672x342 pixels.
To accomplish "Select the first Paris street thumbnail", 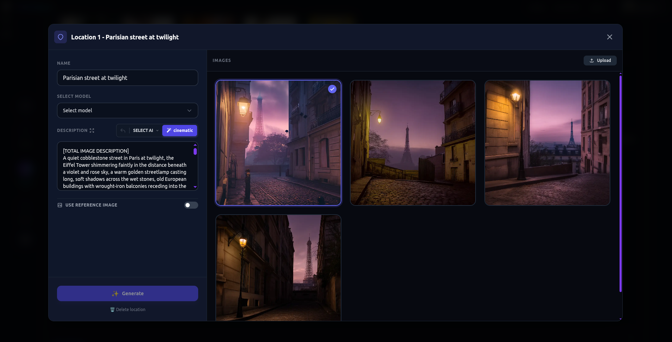I will tap(278, 143).
